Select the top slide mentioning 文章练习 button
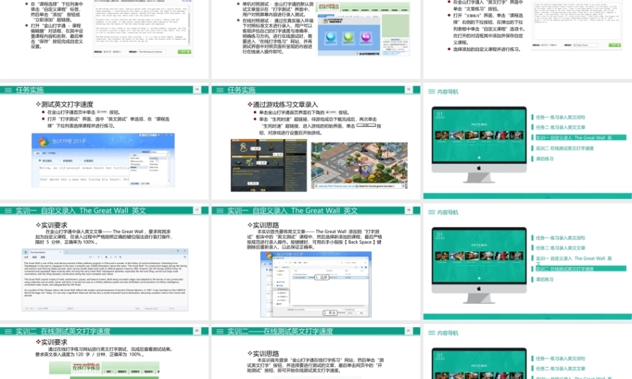This screenshot has height=379, width=632. pos(528,39)
